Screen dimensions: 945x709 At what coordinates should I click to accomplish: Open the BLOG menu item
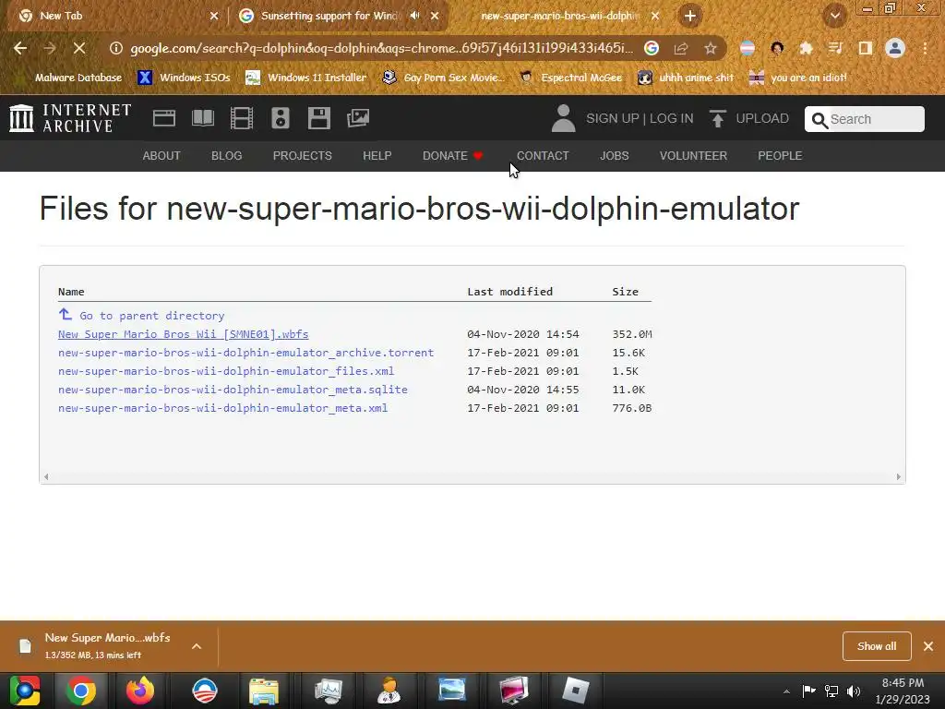[227, 156]
